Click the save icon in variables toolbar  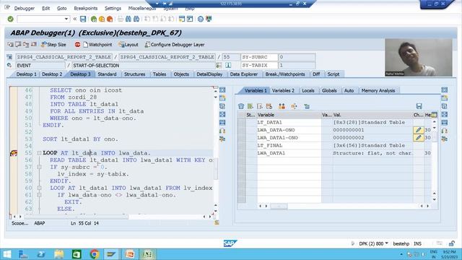pos(419,106)
